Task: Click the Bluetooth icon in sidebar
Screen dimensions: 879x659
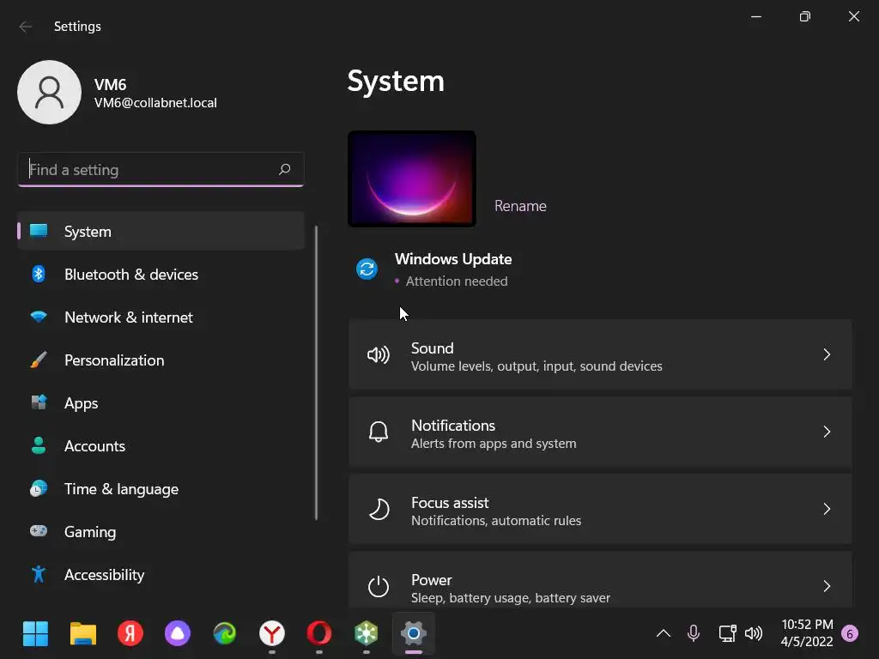Action: (x=39, y=274)
